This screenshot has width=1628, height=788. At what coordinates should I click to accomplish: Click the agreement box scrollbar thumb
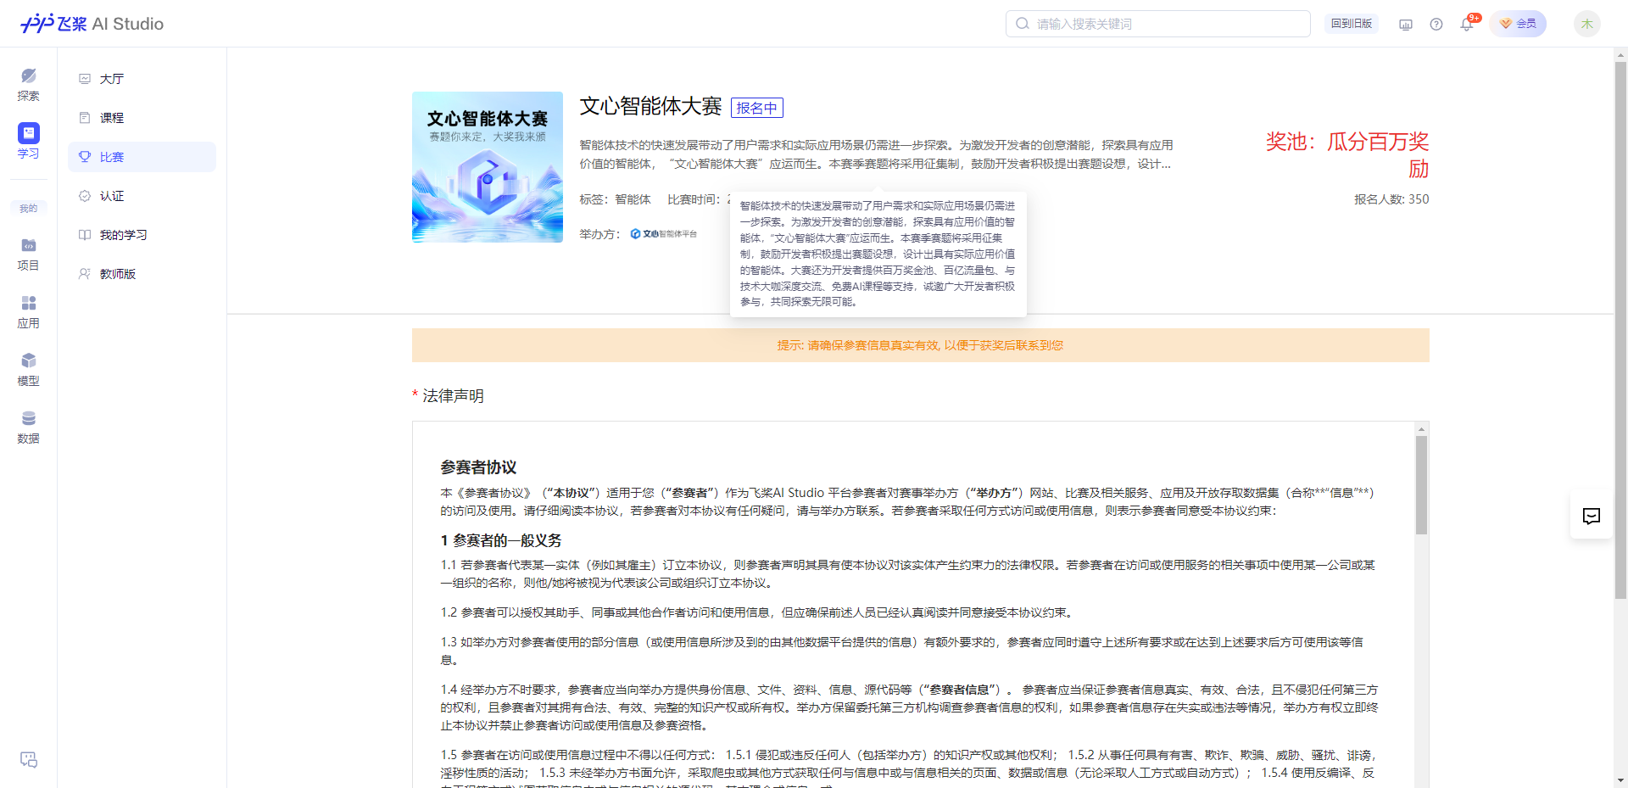[1422, 485]
